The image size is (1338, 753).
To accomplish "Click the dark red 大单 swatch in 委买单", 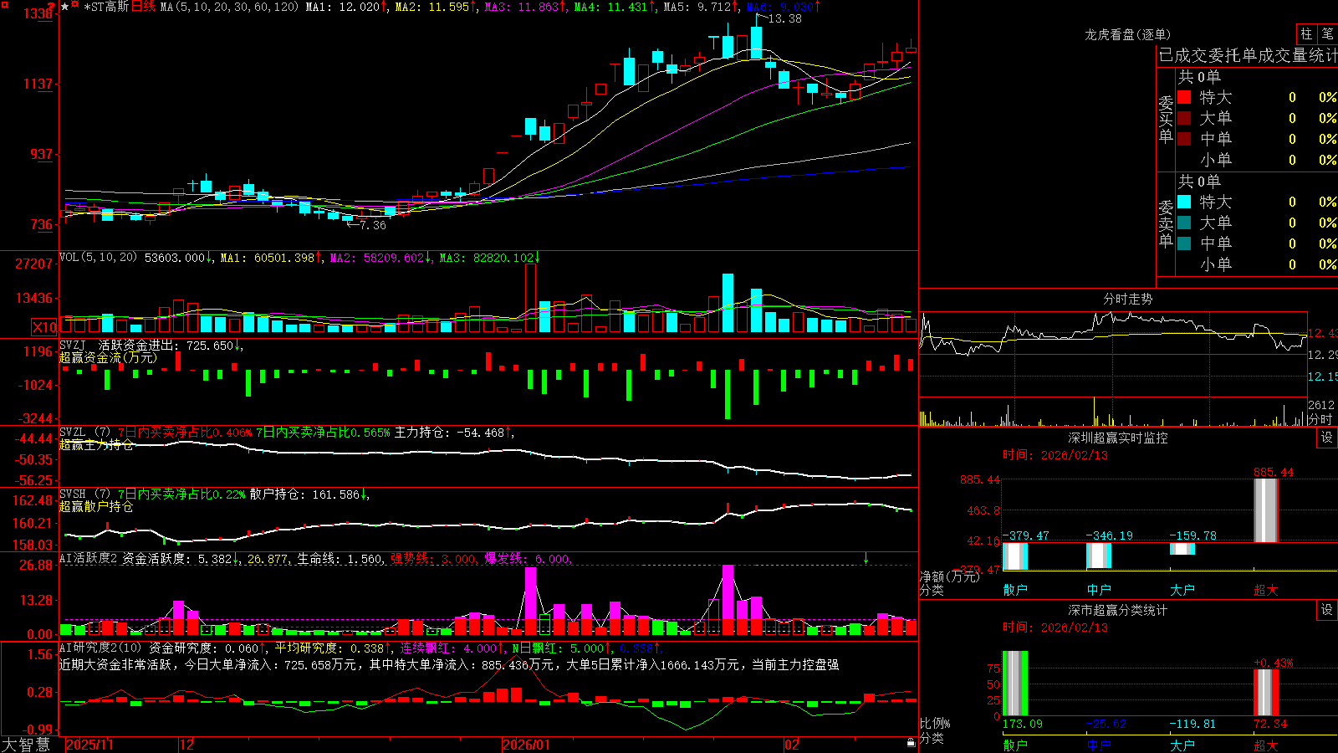I will click(x=1184, y=118).
